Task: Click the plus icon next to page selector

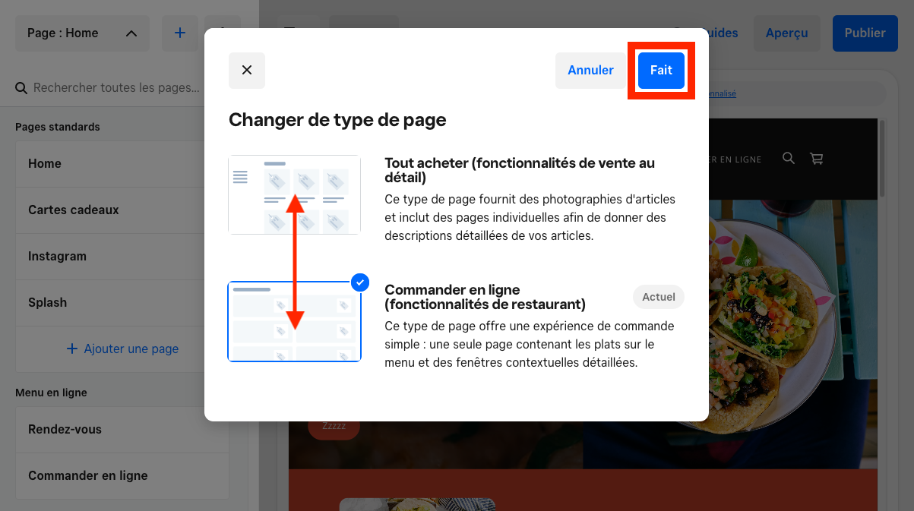Action: pyautogui.click(x=180, y=33)
